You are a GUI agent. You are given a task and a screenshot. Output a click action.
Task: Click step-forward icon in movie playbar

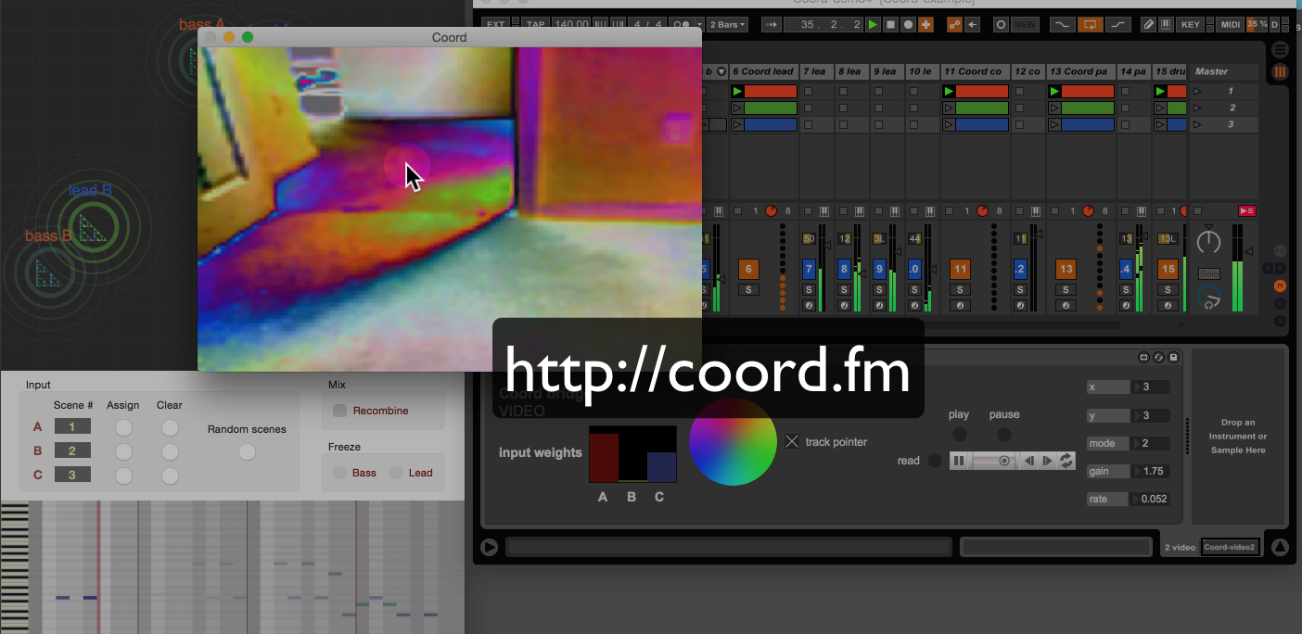point(1048,461)
